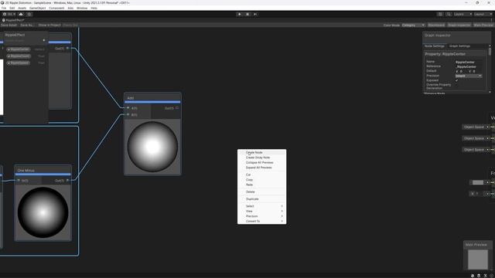Screen dimensions: 495x278
Task: Toggle the Main Preview panel button
Action: (483, 25)
